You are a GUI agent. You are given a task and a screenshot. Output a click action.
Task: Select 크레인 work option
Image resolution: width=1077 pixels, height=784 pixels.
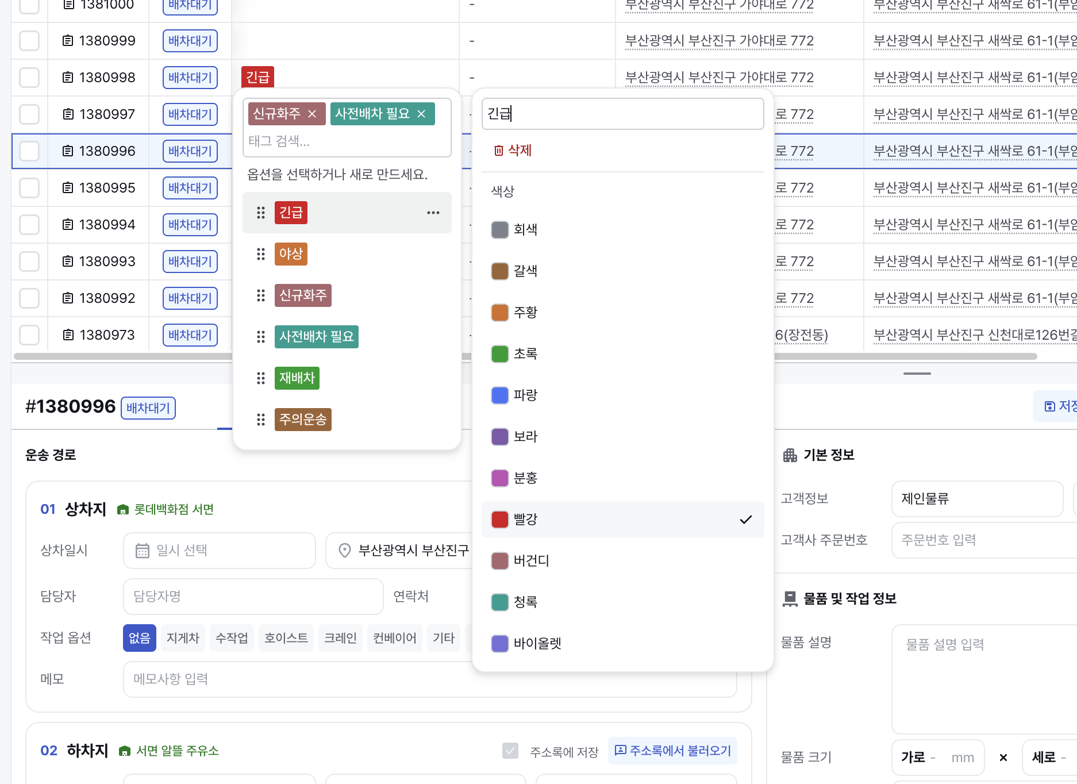pos(340,638)
